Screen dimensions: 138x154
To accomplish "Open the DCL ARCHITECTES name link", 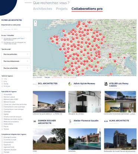I will tap(48, 83).
